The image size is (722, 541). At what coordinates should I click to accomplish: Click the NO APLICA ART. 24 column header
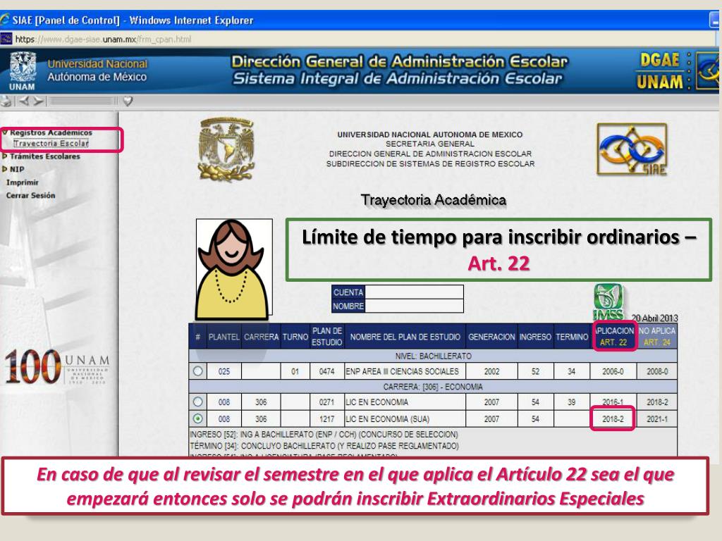pyautogui.click(x=657, y=336)
